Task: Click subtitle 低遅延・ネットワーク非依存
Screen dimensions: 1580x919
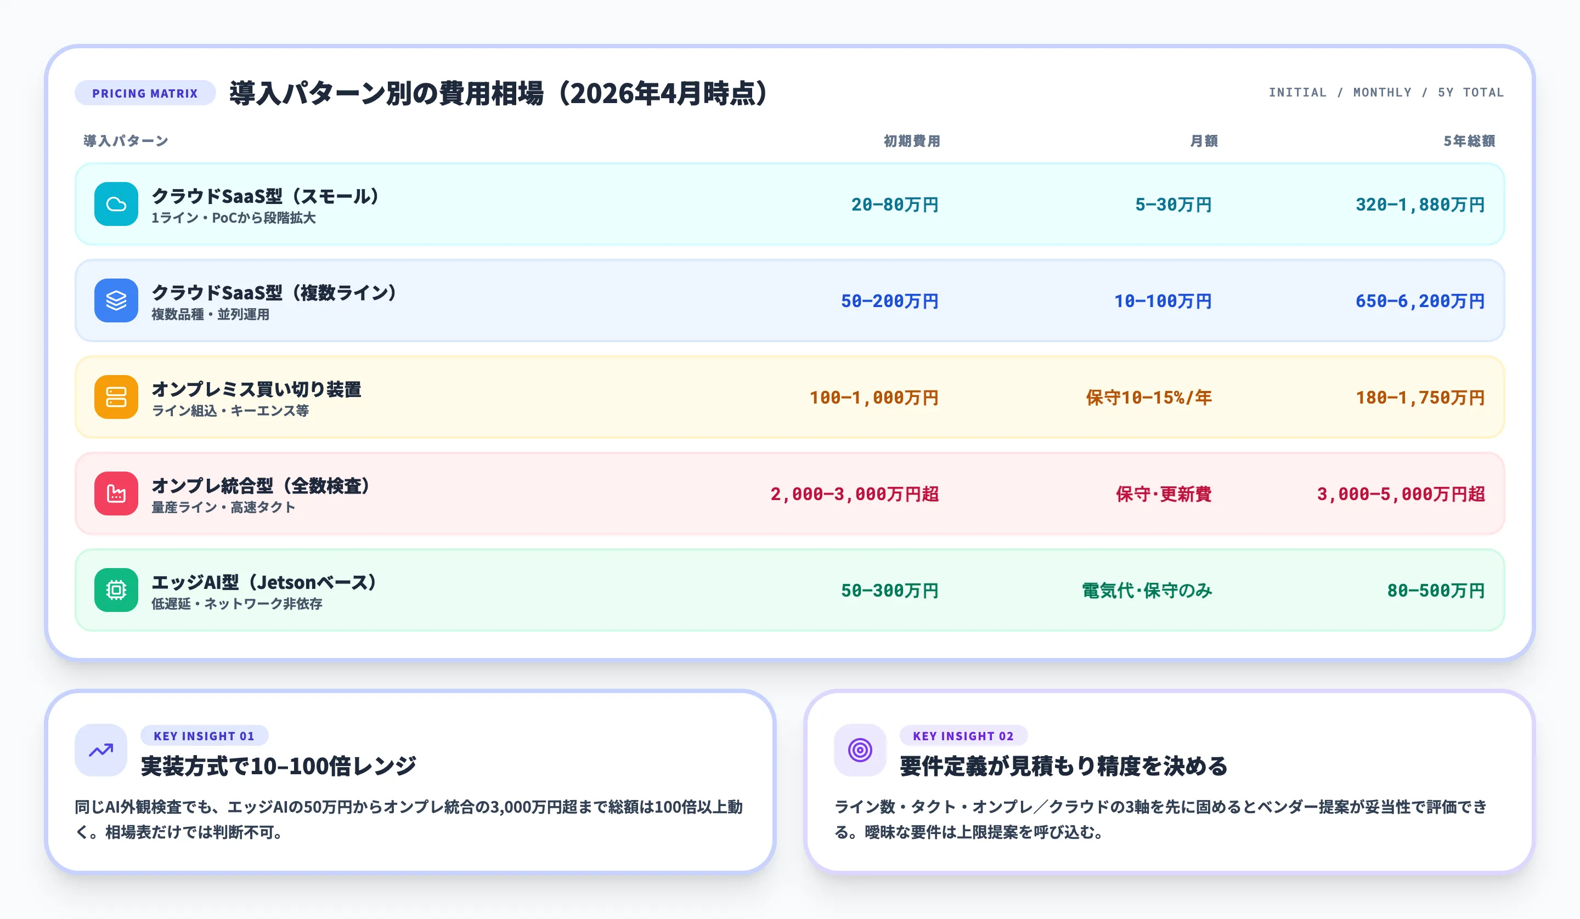Action: pos(237,604)
